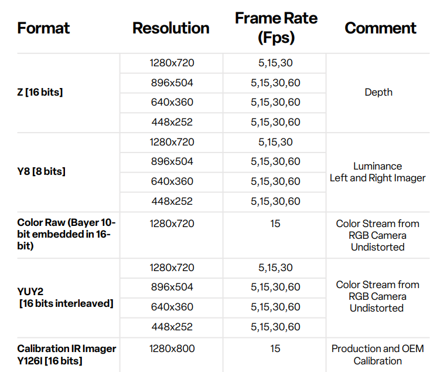447x372 pixels.
Task: Select the "Y8 [8 bits]" format cell
Action: coord(41,171)
